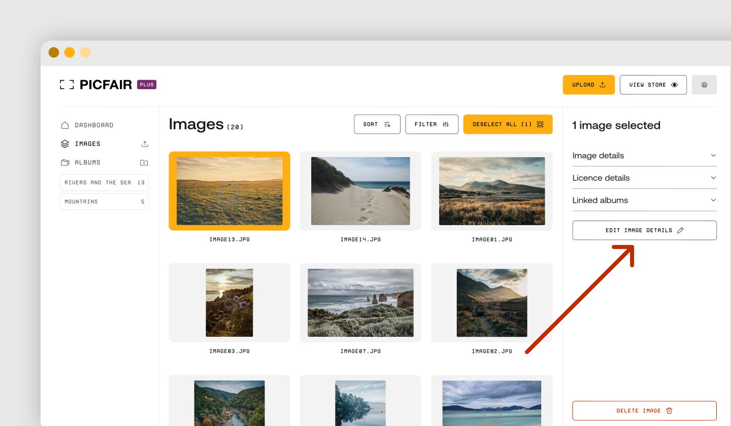The height and width of the screenshot is (426, 731).
Task: Select the IMAGE03.JPG thumbnail
Action: [229, 303]
